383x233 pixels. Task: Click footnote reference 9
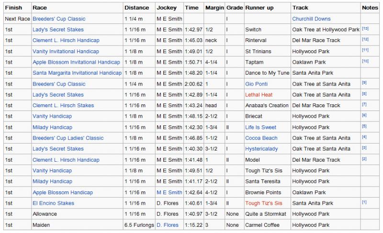364,83
